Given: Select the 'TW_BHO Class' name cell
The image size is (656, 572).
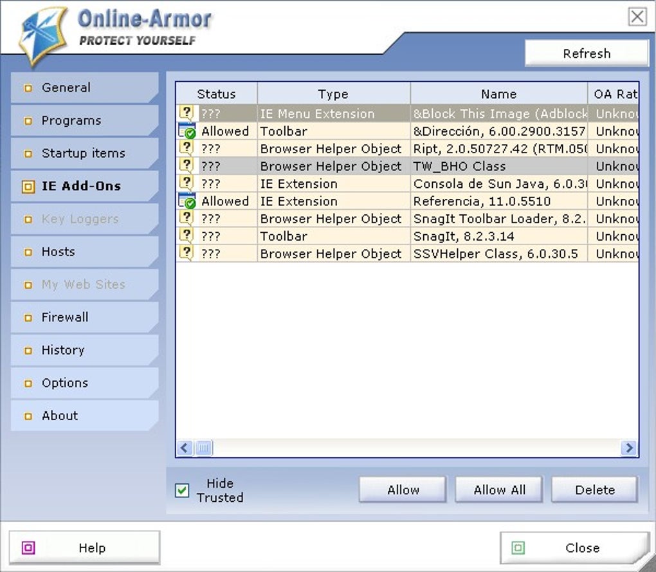Looking at the screenshot, I should (499, 166).
